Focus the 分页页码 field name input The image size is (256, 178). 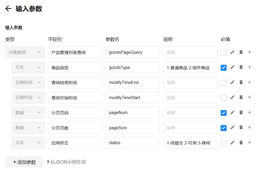tap(75, 113)
